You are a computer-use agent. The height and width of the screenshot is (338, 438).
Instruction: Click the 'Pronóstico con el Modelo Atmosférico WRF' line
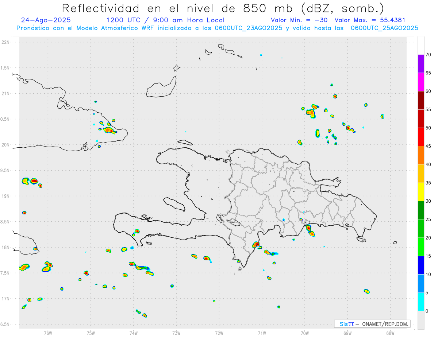[x=86, y=28]
